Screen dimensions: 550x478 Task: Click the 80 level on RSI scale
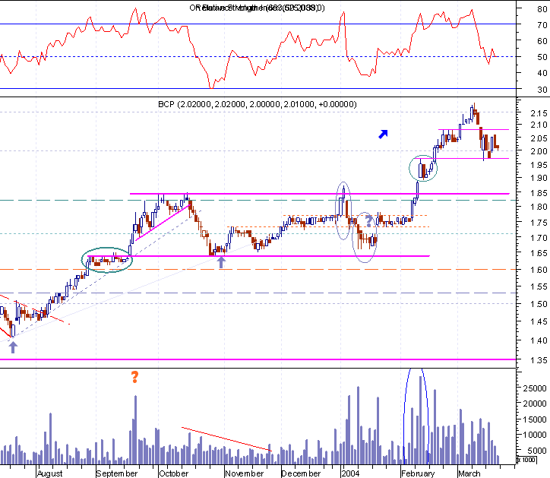(542, 9)
